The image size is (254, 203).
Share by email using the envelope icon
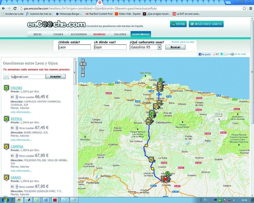pyautogui.click(x=226, y=54)
